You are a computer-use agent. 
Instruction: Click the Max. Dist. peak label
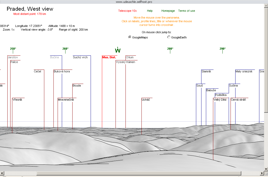[x=109, y=57]
